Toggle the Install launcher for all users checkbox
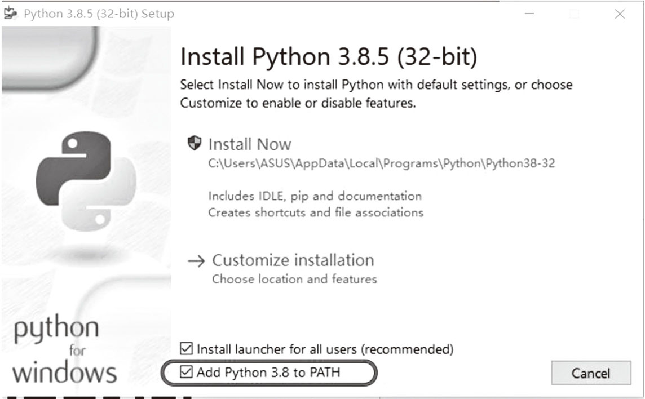 tap(187, 348)
